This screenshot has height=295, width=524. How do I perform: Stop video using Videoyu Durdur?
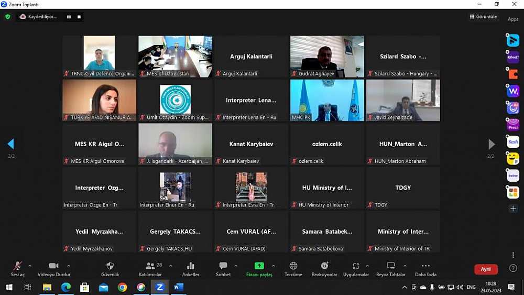coord(53,266)
